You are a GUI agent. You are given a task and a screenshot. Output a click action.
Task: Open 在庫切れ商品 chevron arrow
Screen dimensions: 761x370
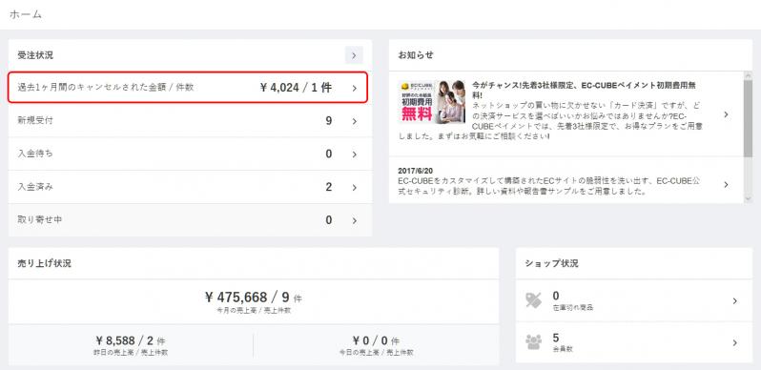[735, 301]
